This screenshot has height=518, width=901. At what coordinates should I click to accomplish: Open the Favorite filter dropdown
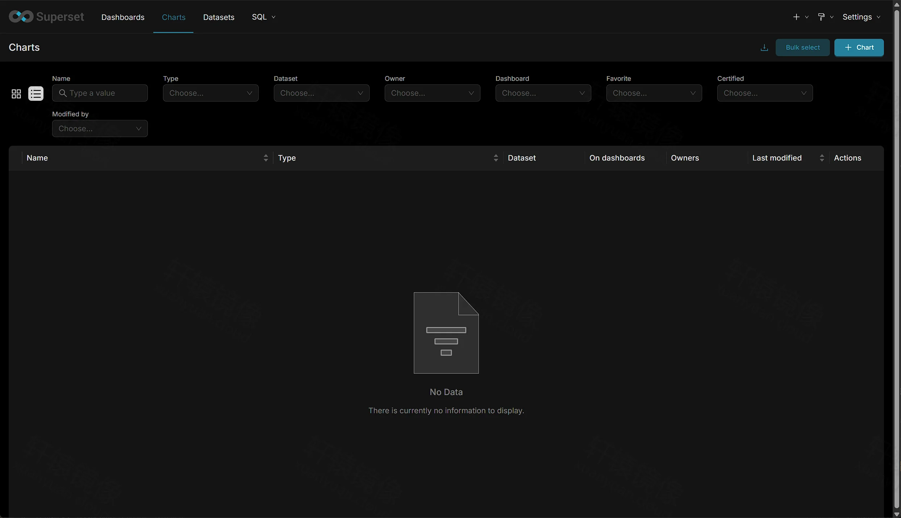pyautogui.click(x=654, y=93)
